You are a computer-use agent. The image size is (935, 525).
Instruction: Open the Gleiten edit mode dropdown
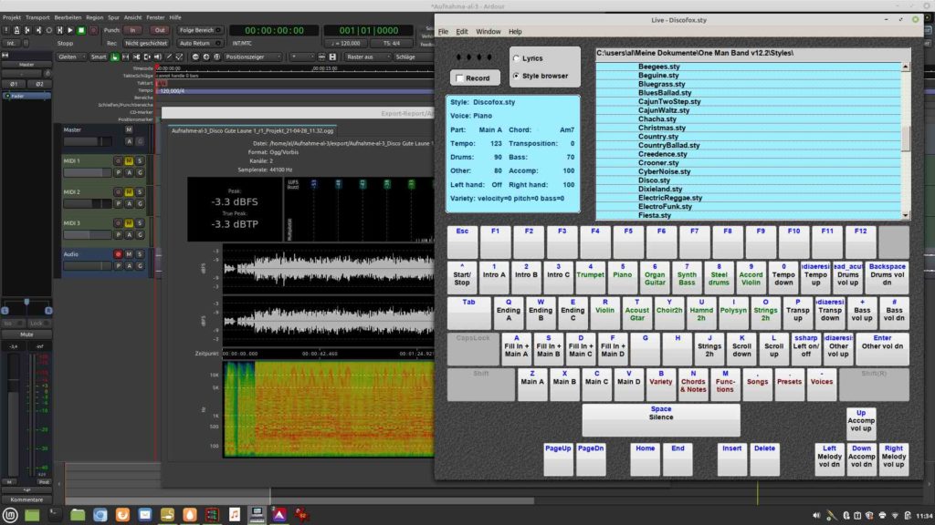pos(71,57)
